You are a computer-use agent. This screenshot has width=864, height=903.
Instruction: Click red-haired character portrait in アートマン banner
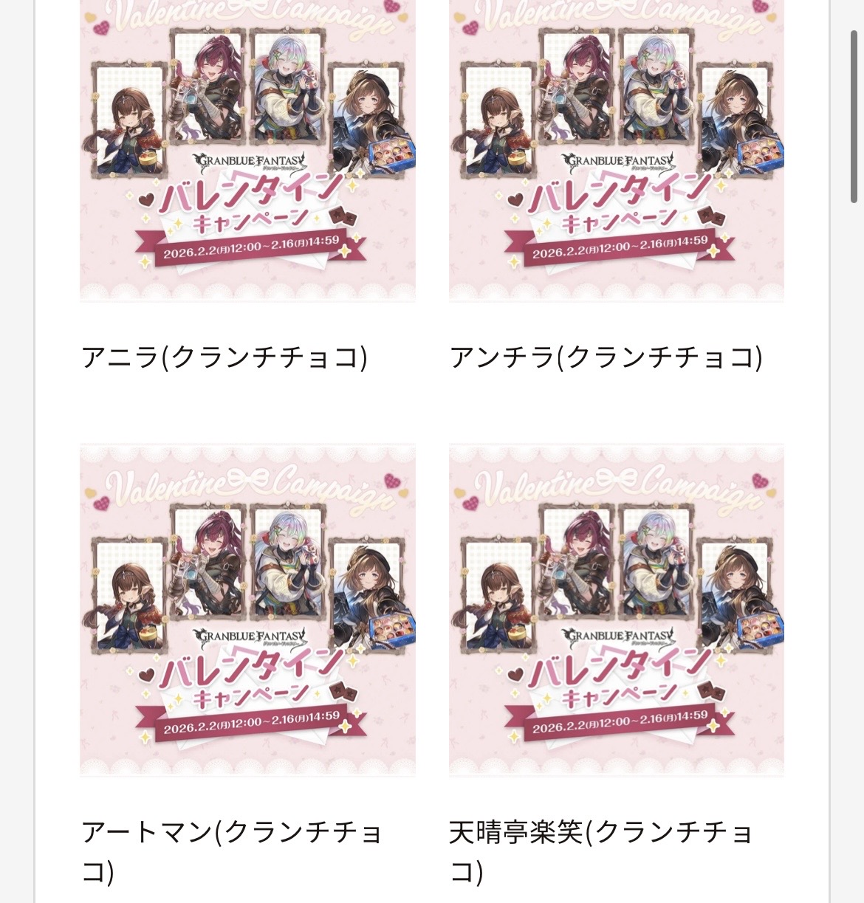[208, 560]
